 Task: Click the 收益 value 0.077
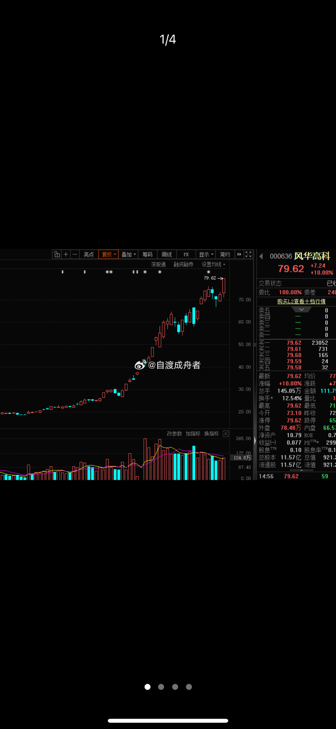[294, 443]
